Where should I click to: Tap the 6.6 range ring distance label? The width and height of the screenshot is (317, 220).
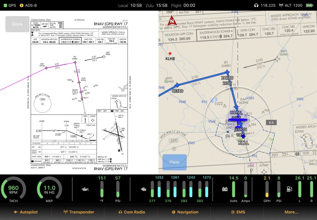coord(271,122)
